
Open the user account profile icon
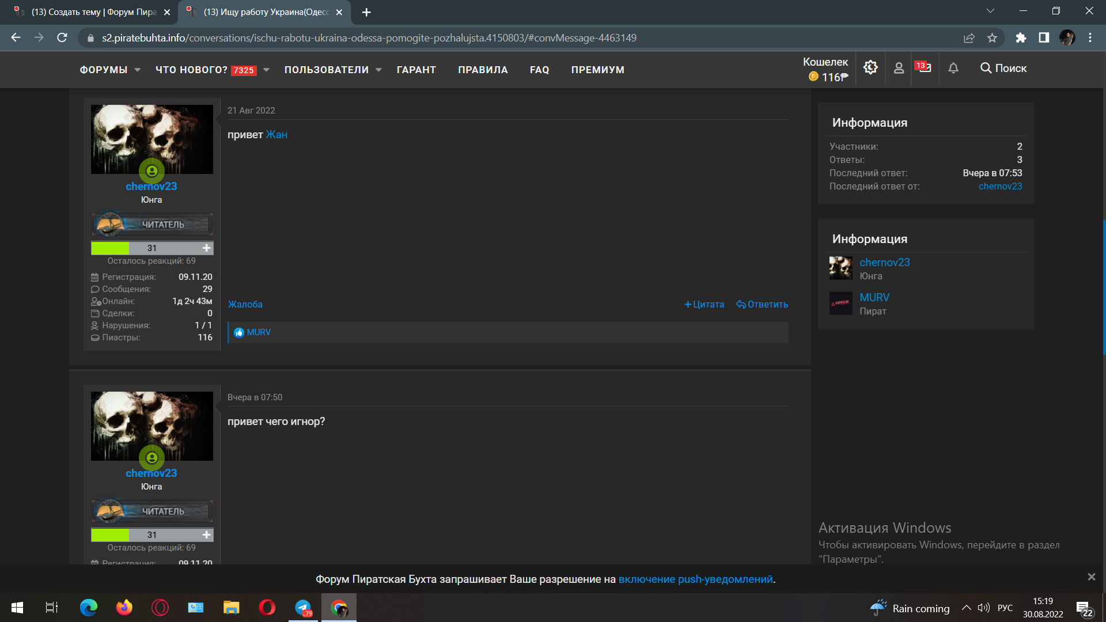point(899,68)
